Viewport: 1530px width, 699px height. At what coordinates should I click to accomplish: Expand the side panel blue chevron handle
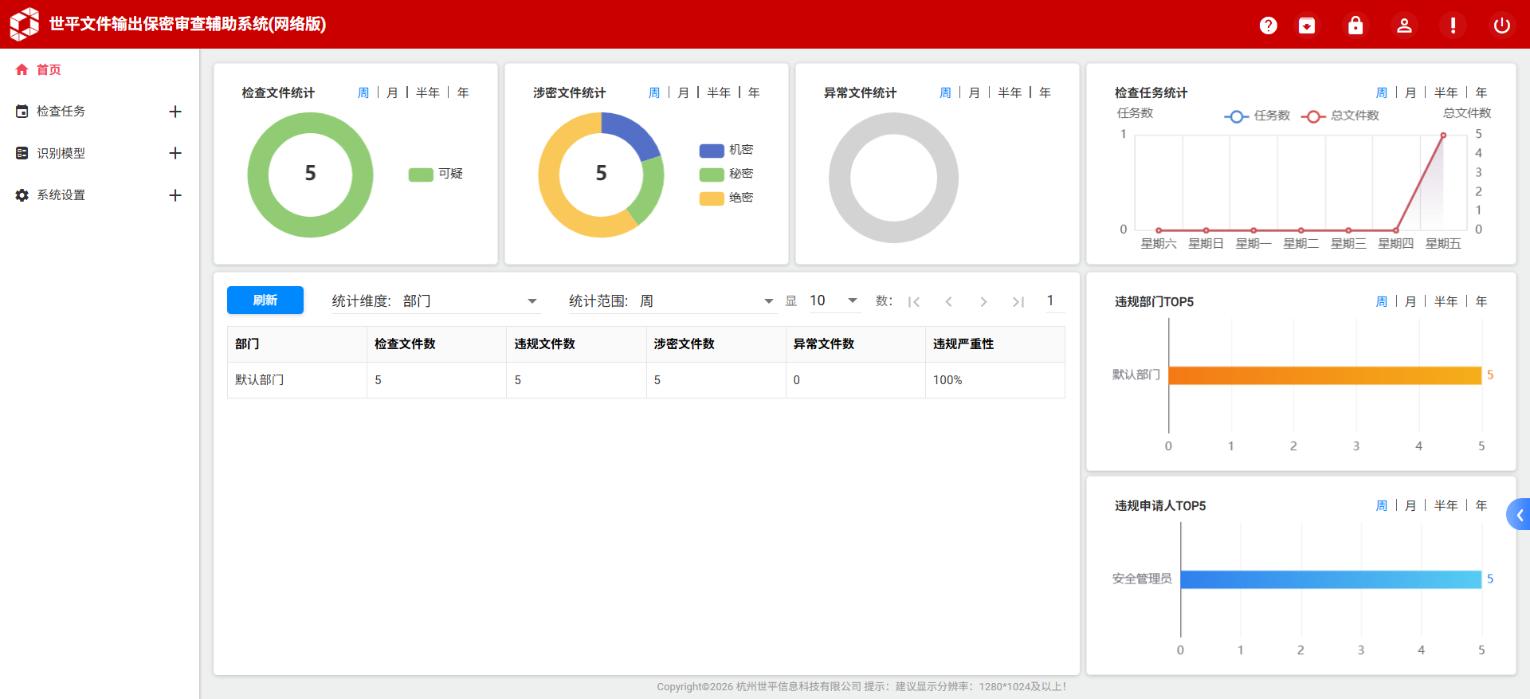[1519, 515]
